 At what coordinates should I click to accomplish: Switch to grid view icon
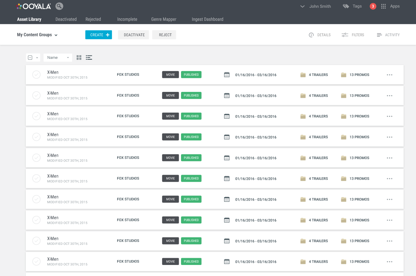pyautogui.click(x=79, y=57)
